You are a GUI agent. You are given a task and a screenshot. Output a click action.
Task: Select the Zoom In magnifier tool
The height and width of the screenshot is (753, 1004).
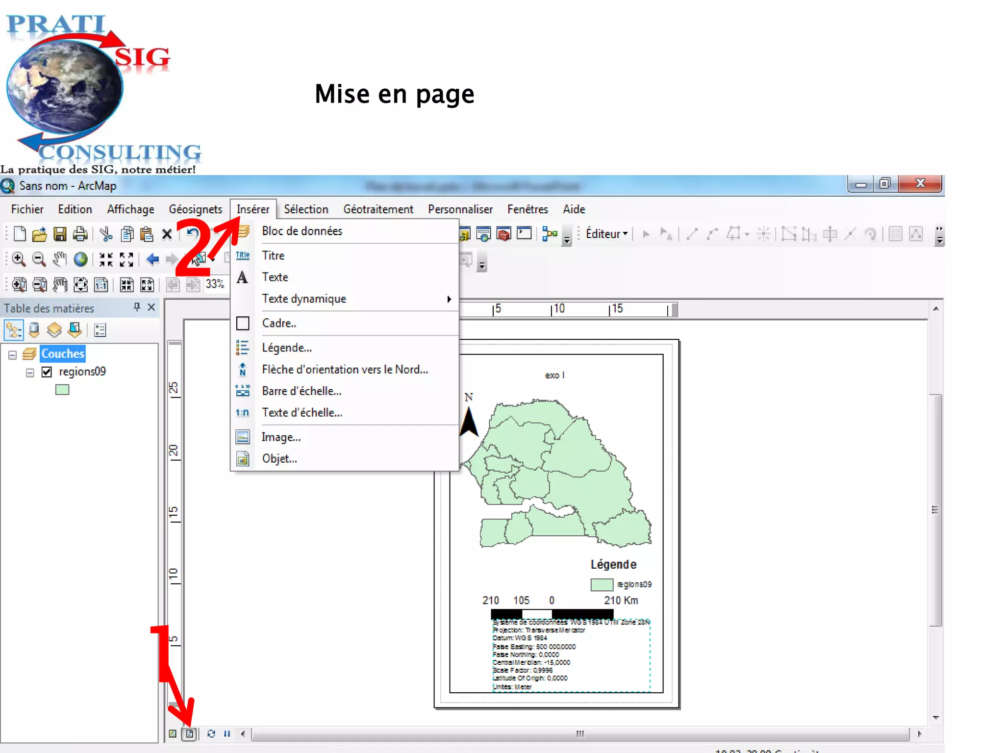[x=19, y=259]
